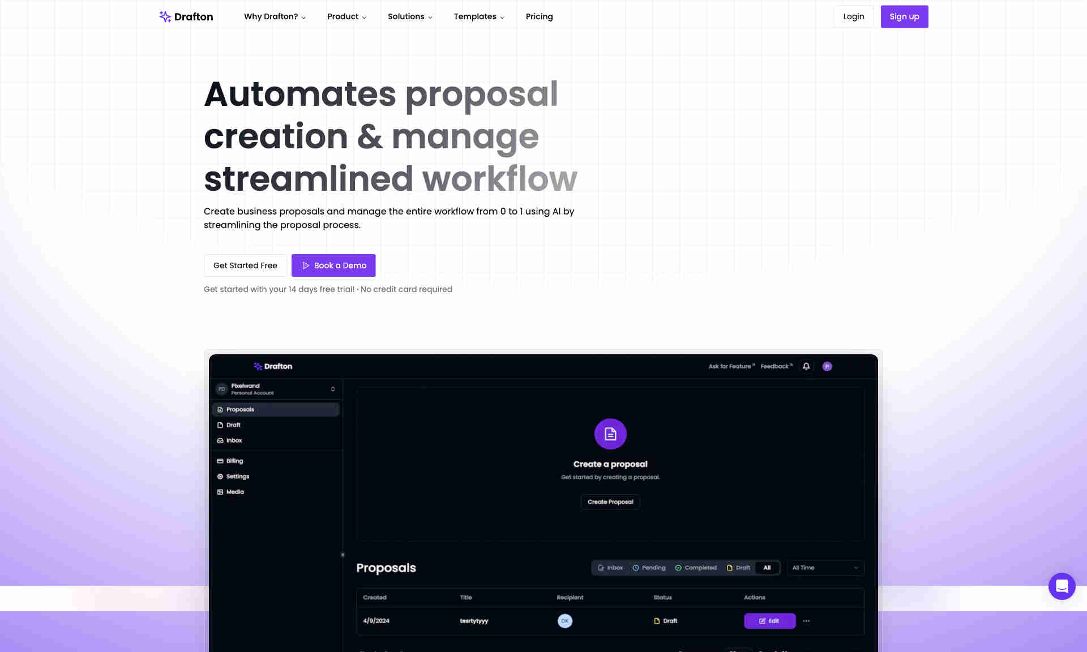Expand the Why Drafton menu item
Viewport: 1087px width, 652px height.
(275, 16)
